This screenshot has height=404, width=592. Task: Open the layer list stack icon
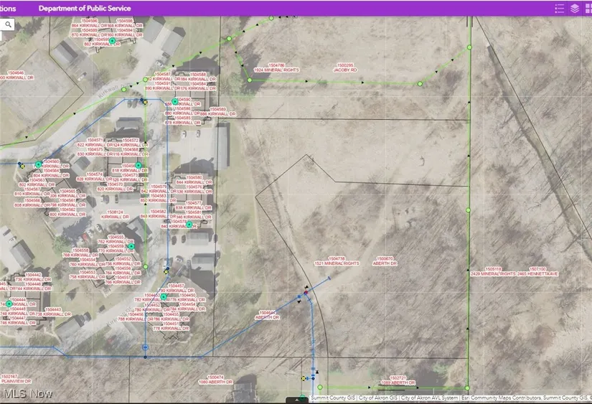575,9
